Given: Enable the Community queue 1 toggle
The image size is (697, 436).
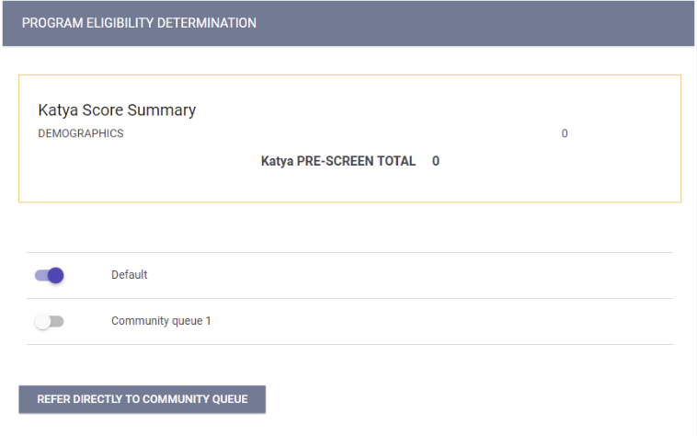Looking at the screenshot, I should pos(49,322).
